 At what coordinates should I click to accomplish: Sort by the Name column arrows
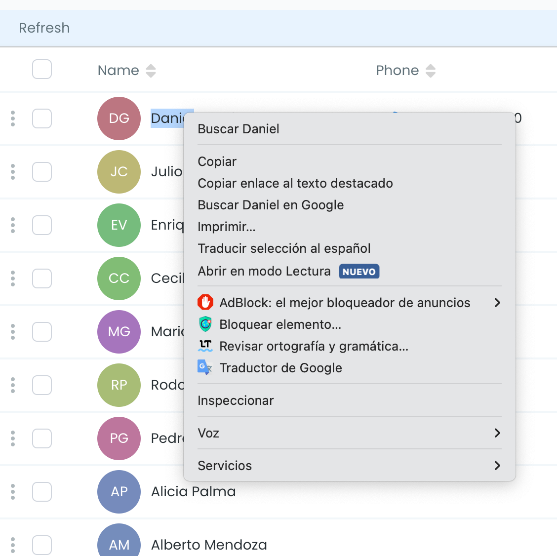coord(151,71)
